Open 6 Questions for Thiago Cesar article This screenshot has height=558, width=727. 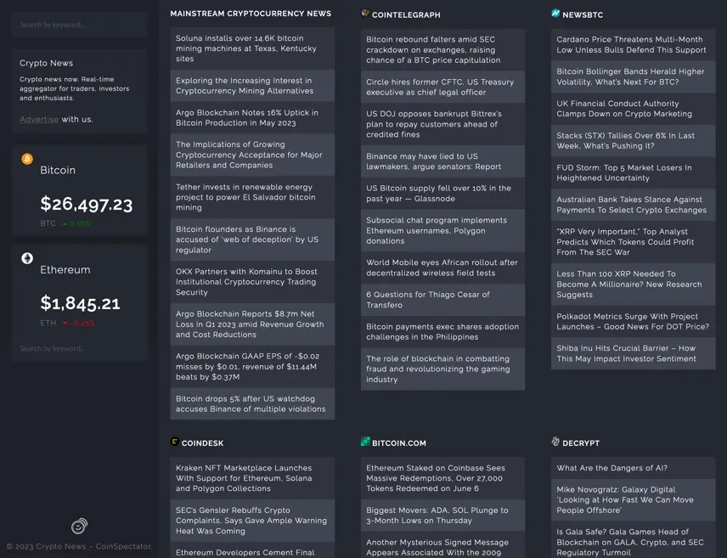442,300
